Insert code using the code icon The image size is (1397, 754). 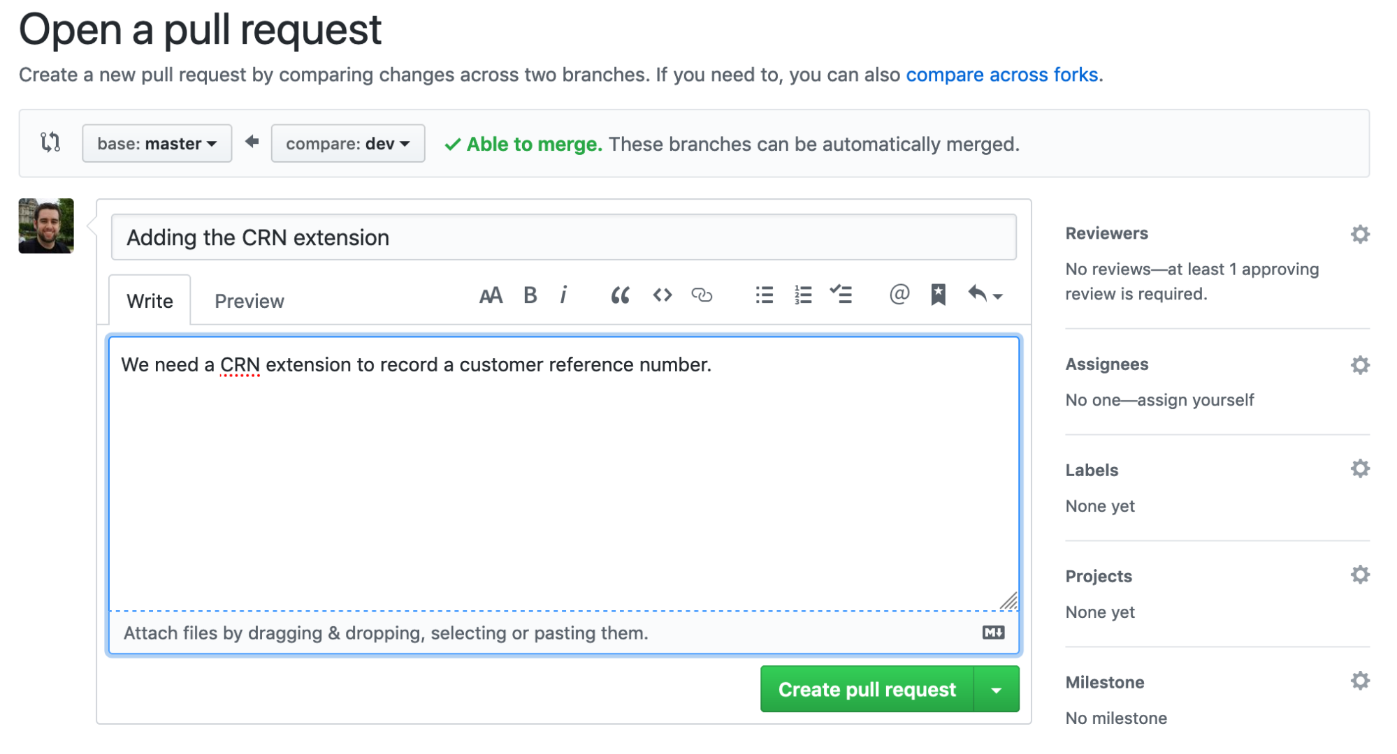pos(662,295)
